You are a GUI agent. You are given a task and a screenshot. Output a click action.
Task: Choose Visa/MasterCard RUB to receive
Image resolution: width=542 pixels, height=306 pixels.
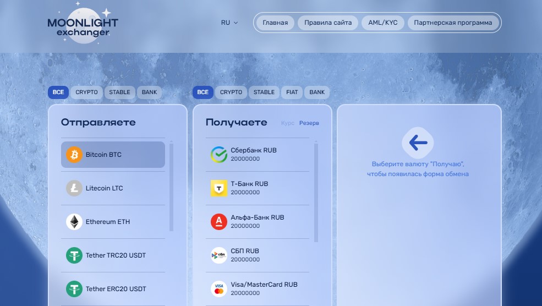(258, 289)
